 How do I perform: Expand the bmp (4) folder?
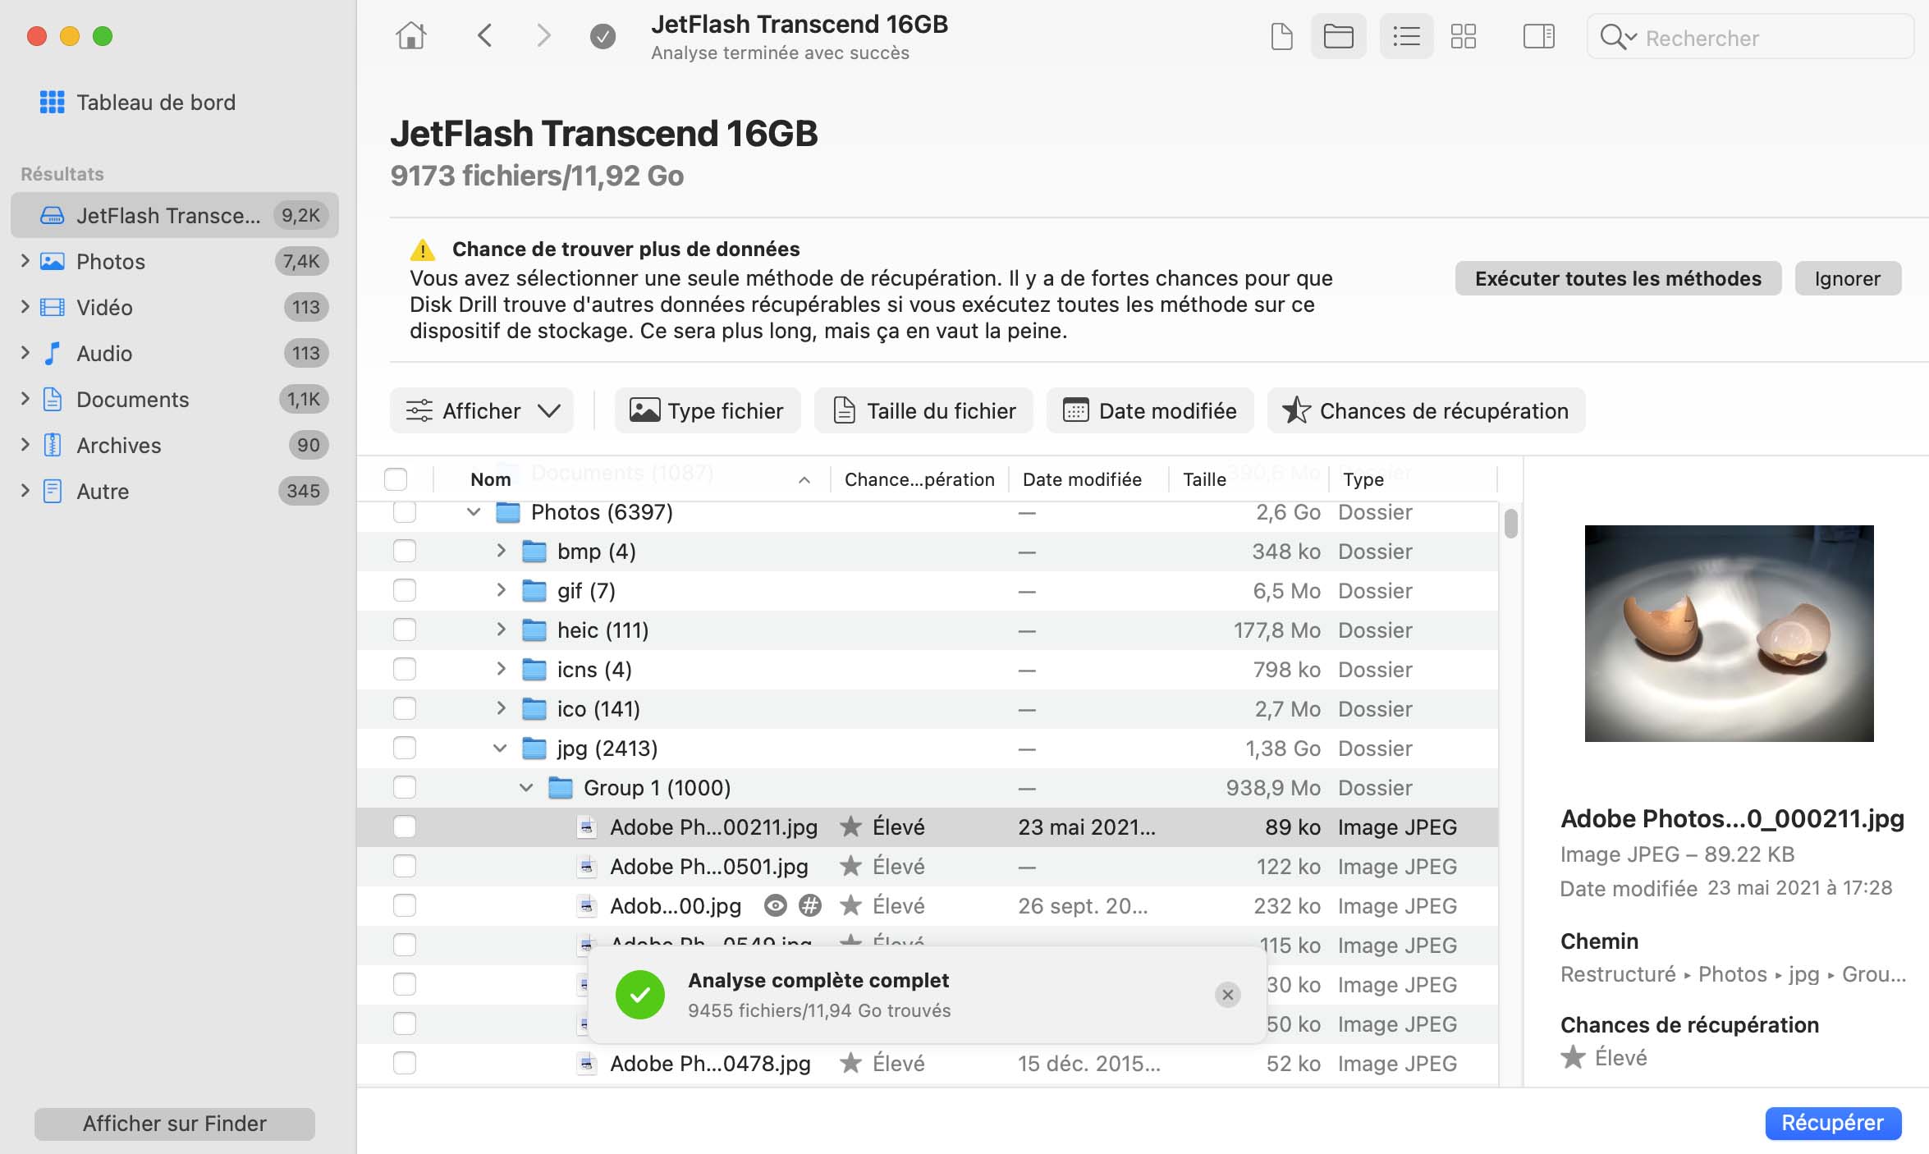501,551
